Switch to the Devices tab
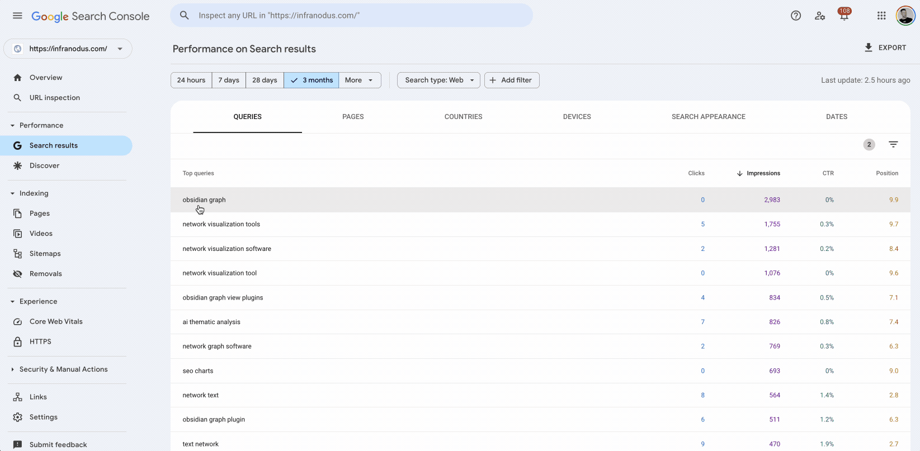Viewport: 920px width, 451px height. click(x=577, y=117)
